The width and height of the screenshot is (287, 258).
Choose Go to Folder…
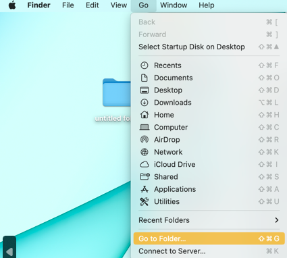tap(209, 238)
